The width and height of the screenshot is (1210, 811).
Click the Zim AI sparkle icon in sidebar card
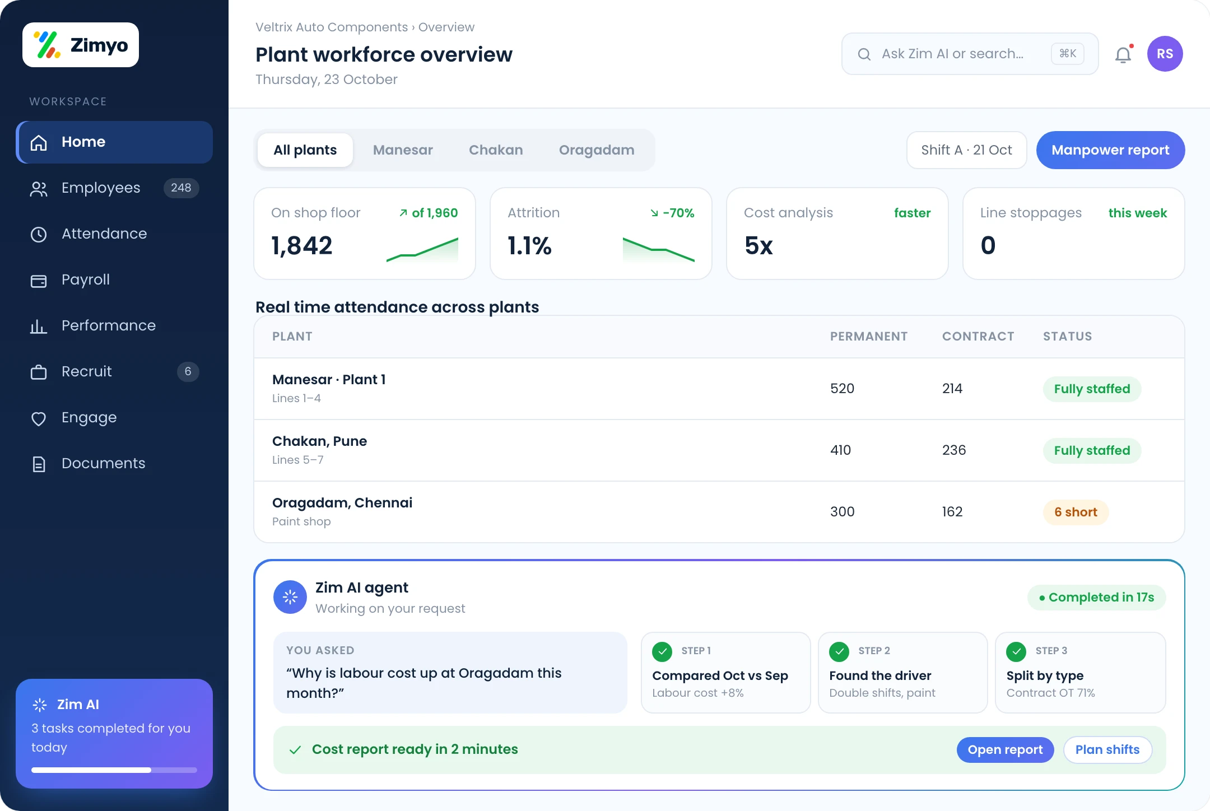tap(40, 705)
